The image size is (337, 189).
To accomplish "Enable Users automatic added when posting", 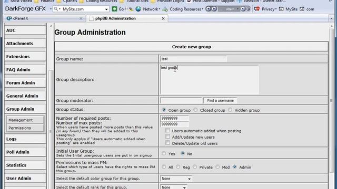I will (x=167, y=130).
